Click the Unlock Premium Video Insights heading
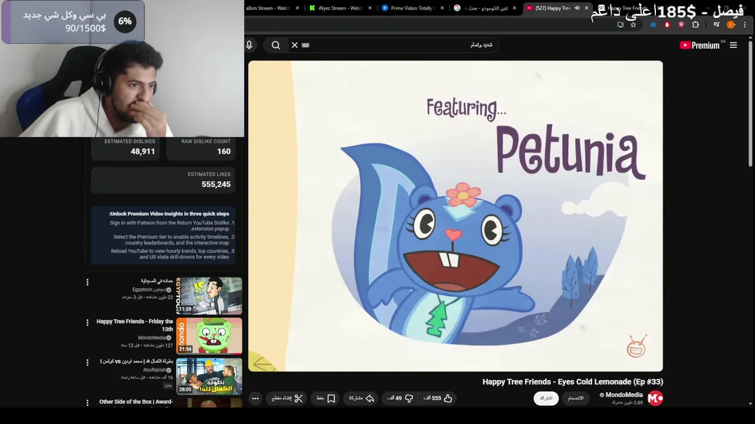 [x=169, y=214]
